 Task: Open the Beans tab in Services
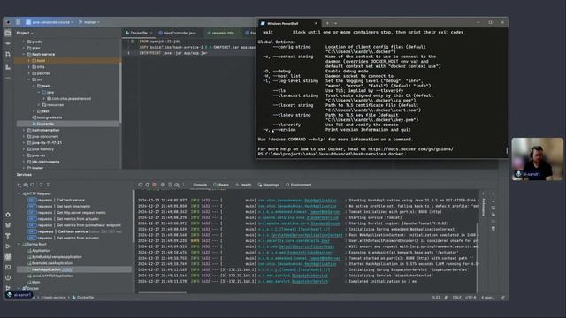point(221,185)
